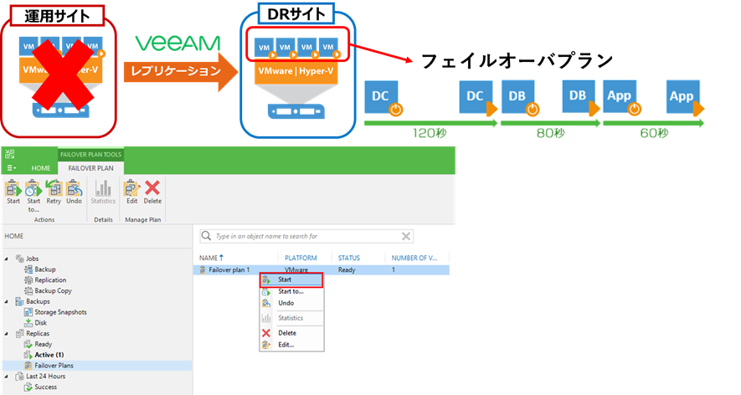The width and height of the screenshot is (741, 395).
Task: Open the main menu hamburger button
Action: pyautogui.click(x=12, y=167)
